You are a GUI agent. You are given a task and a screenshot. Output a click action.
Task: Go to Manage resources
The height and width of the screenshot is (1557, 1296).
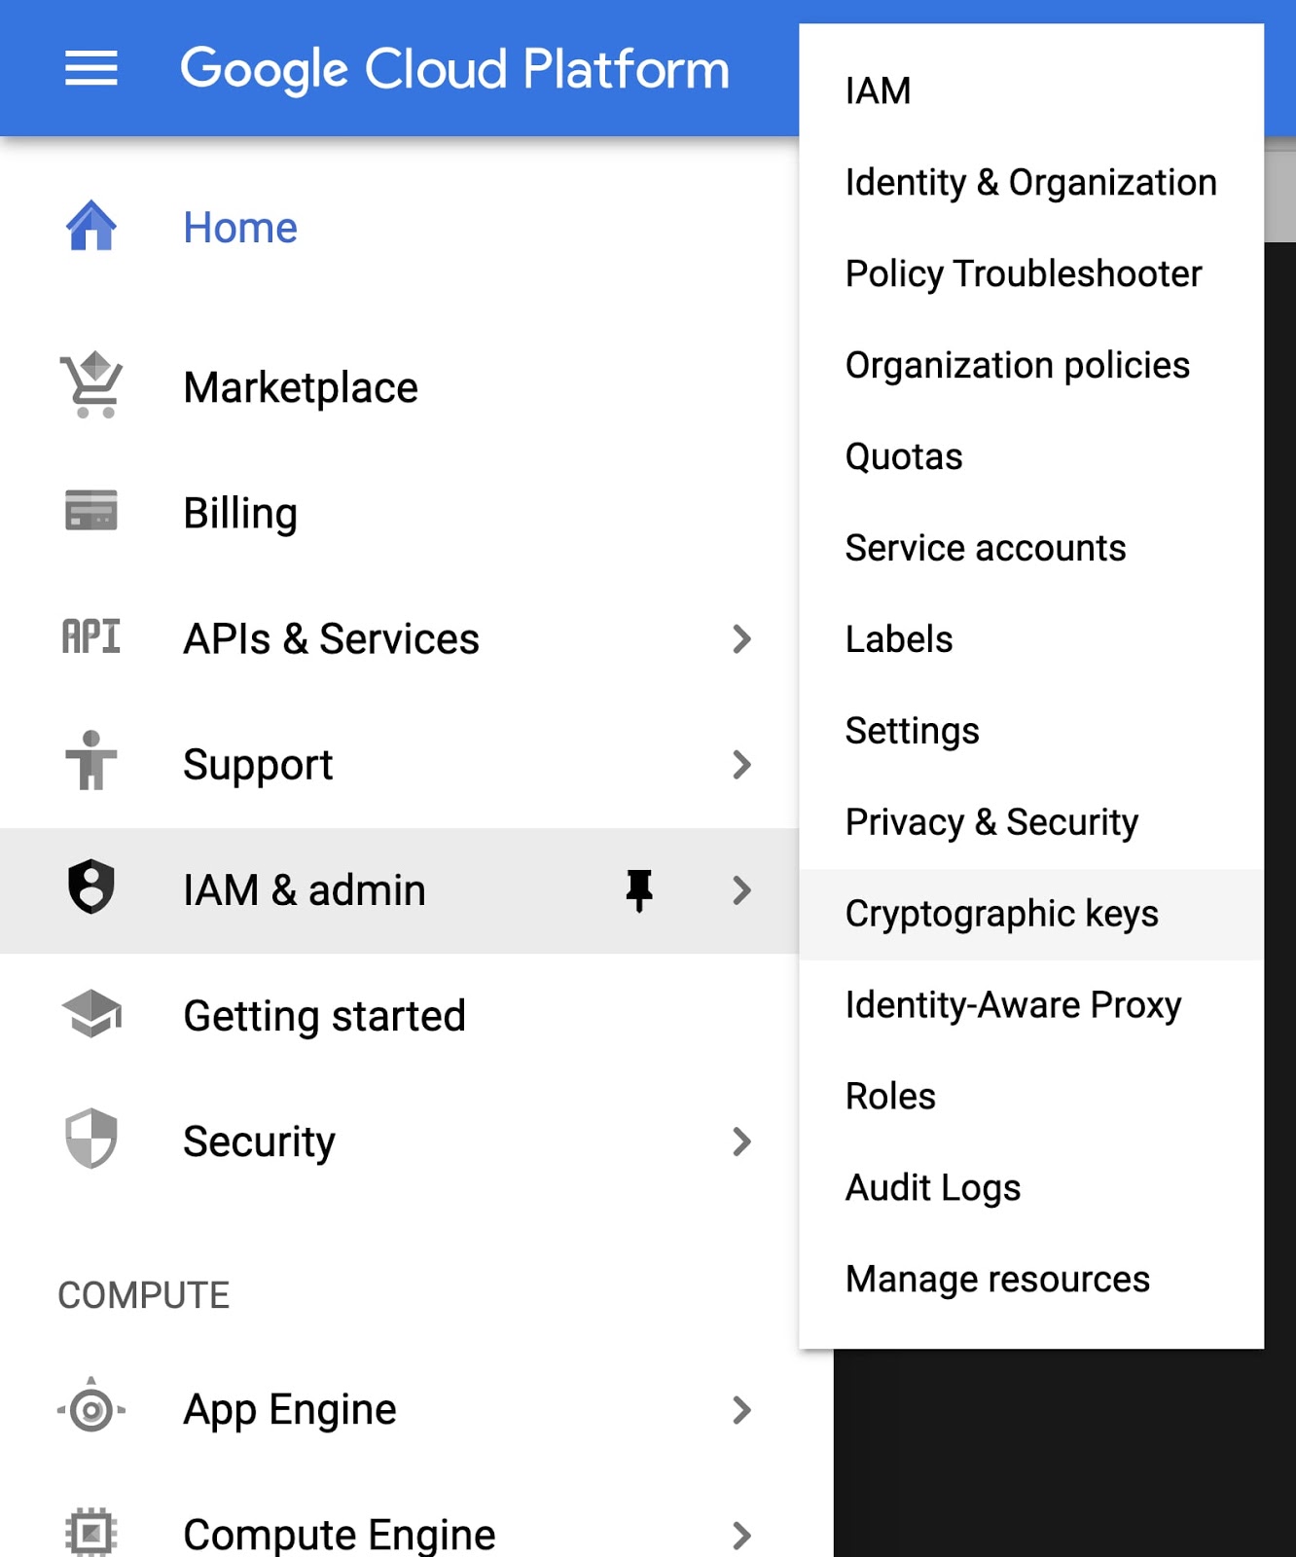[997, 1279]
